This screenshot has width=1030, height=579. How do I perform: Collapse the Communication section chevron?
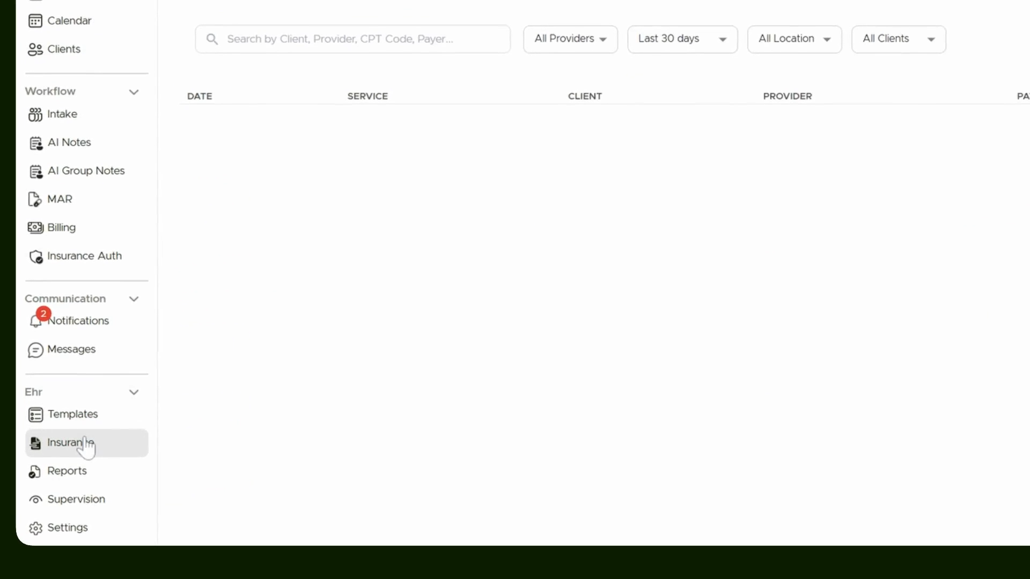(134, 299)
